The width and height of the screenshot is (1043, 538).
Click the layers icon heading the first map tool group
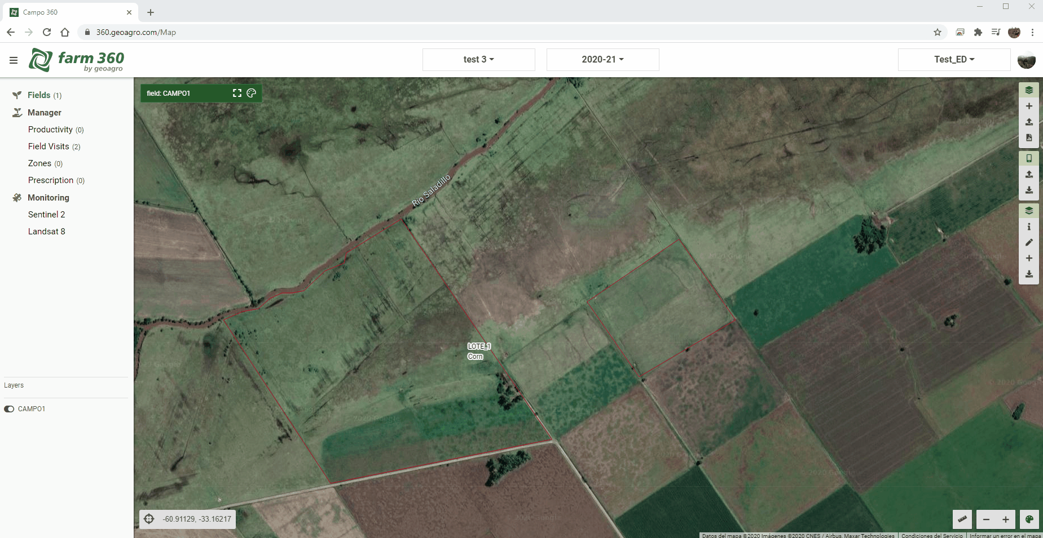coord(1029,90)
